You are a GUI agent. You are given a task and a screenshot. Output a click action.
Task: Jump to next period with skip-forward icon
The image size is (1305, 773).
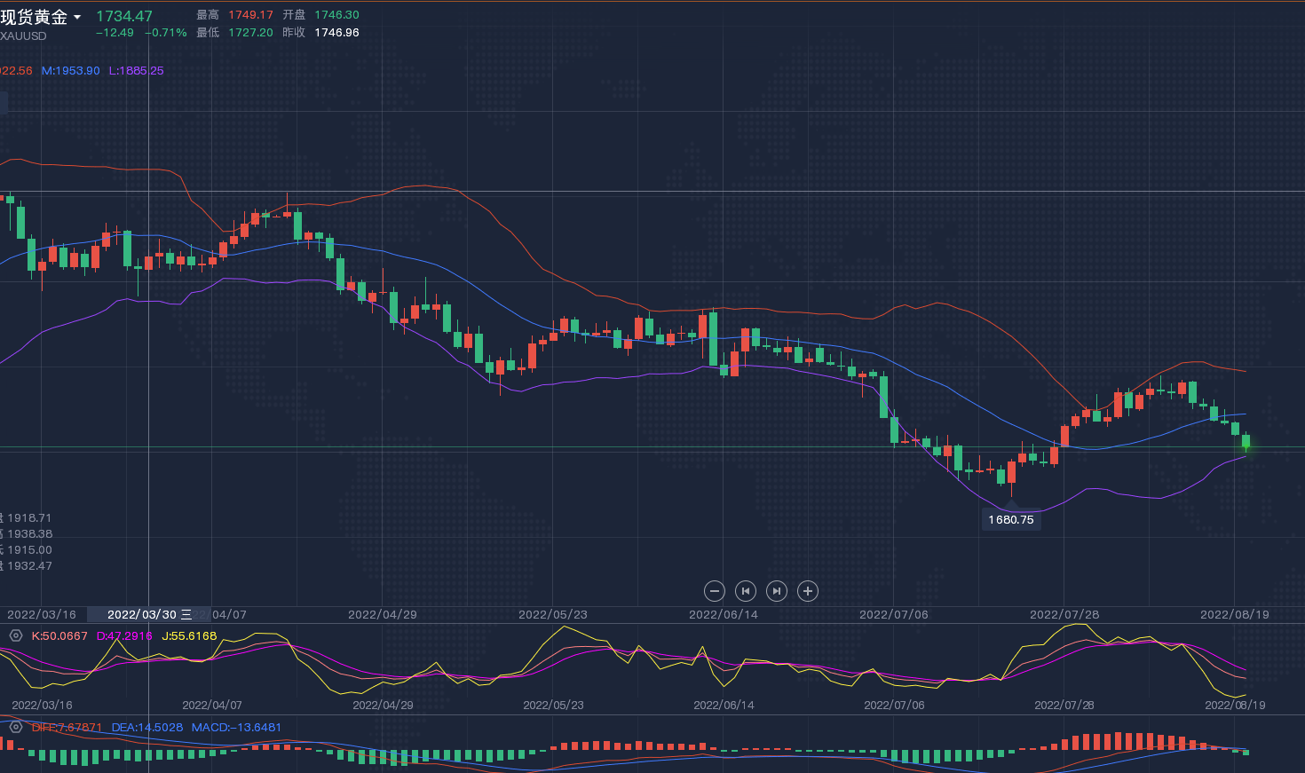tap(777, 591)
